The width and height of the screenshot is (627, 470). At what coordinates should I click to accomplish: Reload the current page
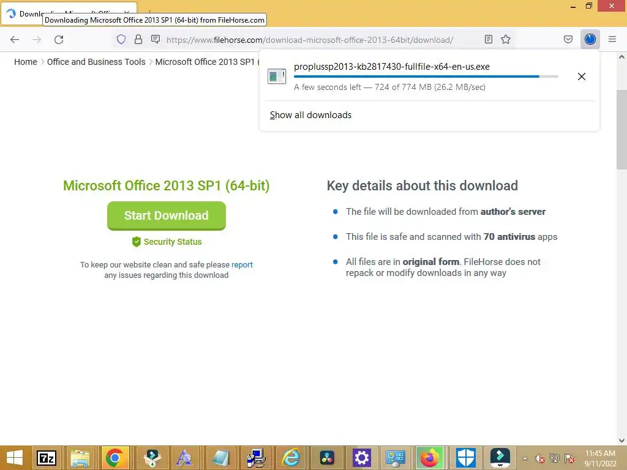(59, 40)
